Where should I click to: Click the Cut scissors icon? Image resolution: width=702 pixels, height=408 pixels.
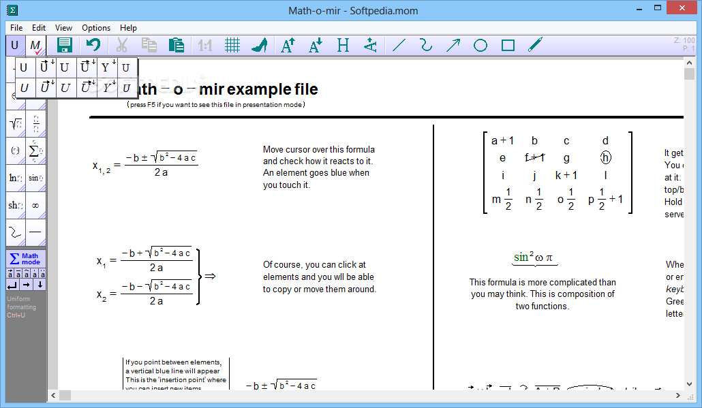pyautogui.click(x=122, y=45)
